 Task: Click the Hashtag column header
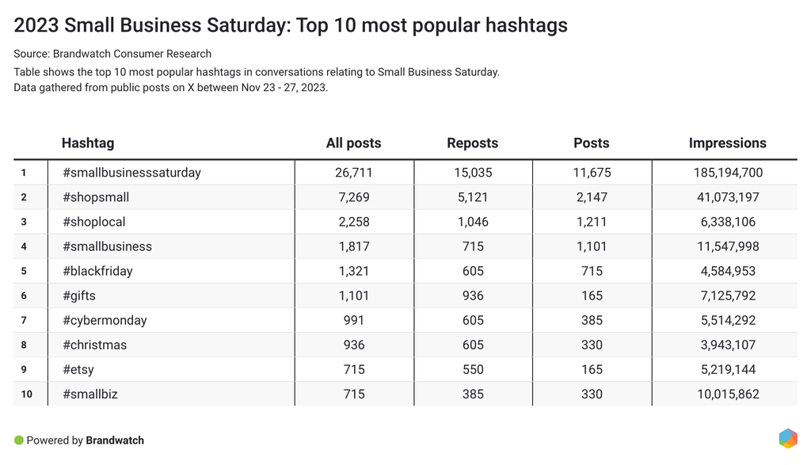click(x=88, y=143)
